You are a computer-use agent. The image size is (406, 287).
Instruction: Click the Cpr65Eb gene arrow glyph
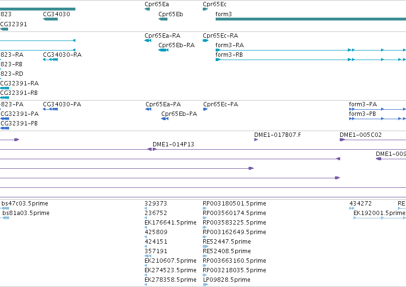click(x=163, y=19)
